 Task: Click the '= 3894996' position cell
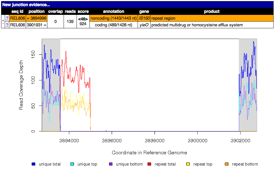(36, 18)
